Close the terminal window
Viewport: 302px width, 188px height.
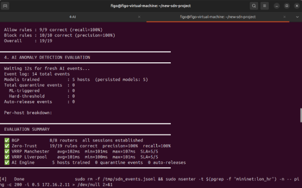click(x=297, y=6)
